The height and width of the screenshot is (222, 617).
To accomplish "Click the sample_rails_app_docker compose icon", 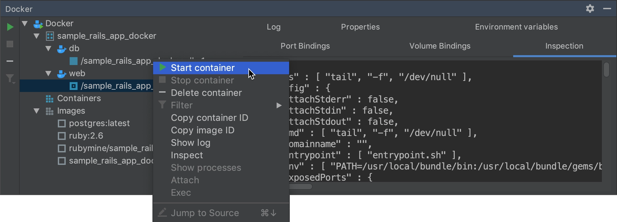I will (x=50, y=36).
